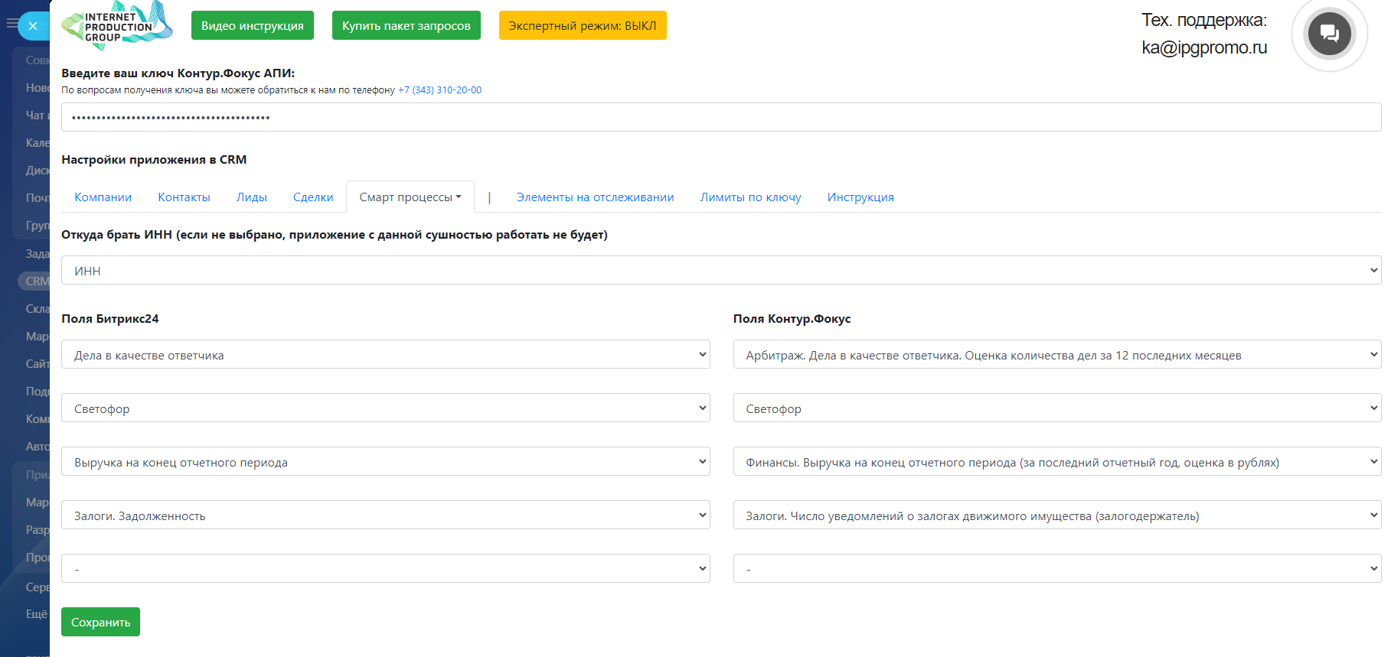Image resolution: width=1391 pixels, height=657 pixels.
Task: Open Элементы на отслеживании tab
Action: point(595,197)
